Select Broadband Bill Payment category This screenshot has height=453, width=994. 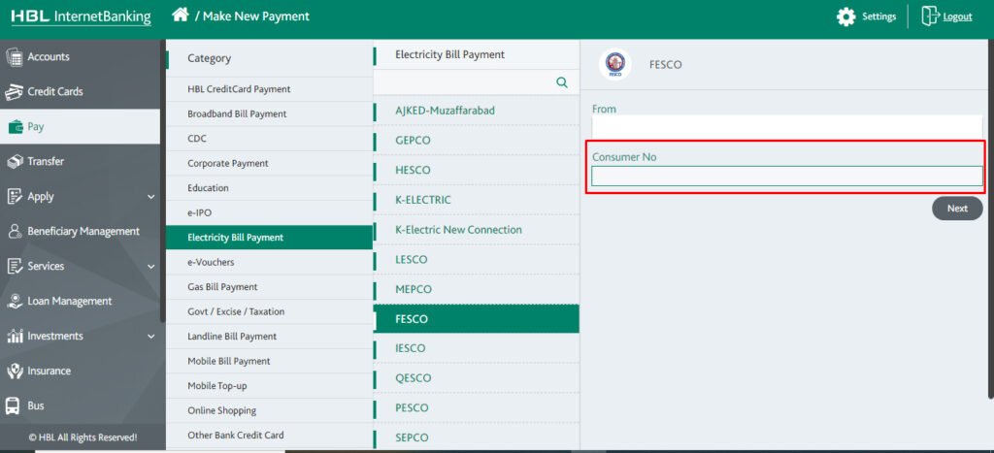(x=270, y=114)
